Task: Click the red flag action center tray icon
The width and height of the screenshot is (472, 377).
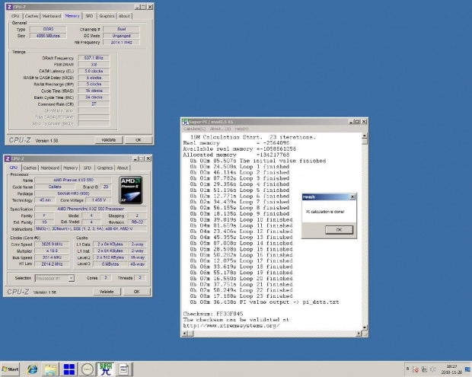Action: (416, 369)
